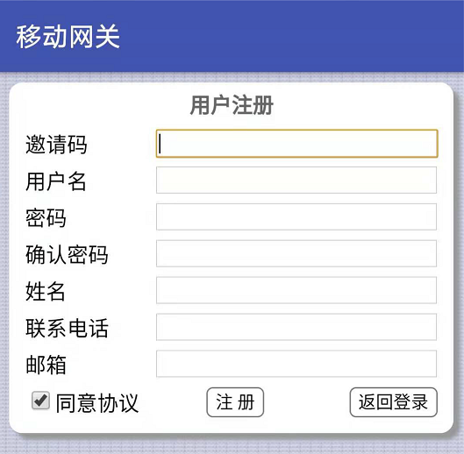
Task: Select the 邮箱 input field
Action: (x=296, y=364)
